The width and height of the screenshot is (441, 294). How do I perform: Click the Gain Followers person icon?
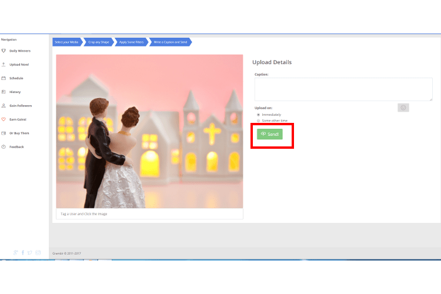pos(4,106)
